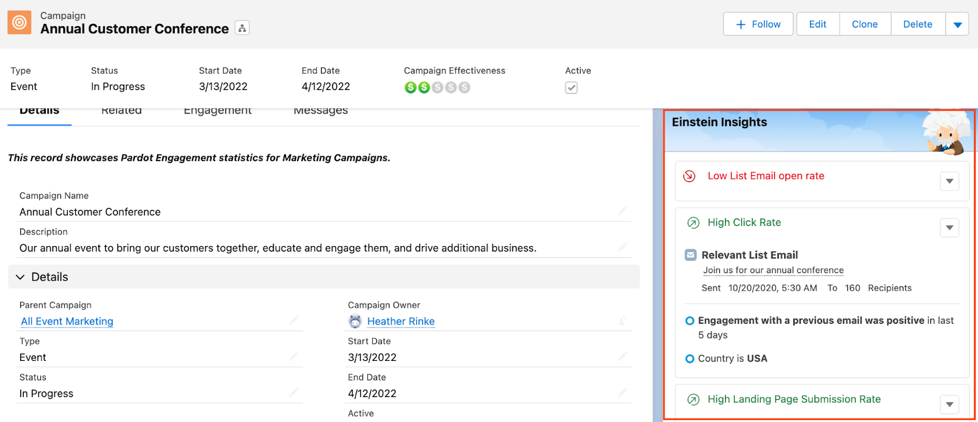Viewport: 978px width, 422px height.
Task: Expand the Low List Email insight menu
Action: (x=949, y=181)
